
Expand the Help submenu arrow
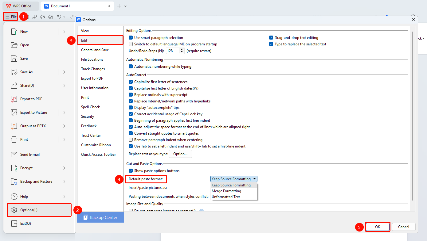pos(64,197)
